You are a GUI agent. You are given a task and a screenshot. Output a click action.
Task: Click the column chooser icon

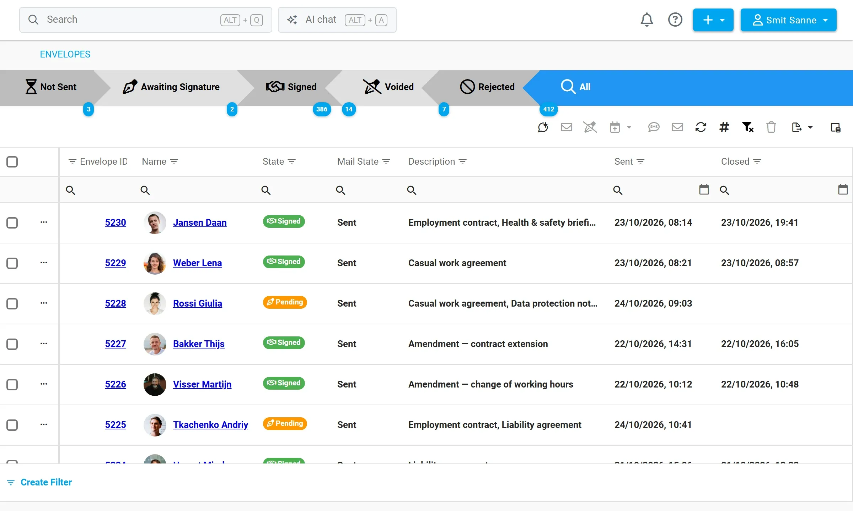point(836,127)
